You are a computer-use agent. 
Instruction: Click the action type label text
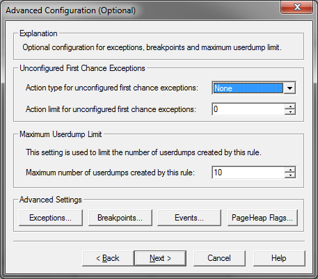pyautogui.click(x=112, y=88)
